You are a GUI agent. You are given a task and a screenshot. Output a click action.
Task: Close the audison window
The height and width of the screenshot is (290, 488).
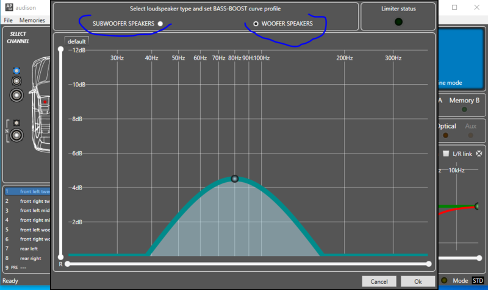[x=476, y=7]
